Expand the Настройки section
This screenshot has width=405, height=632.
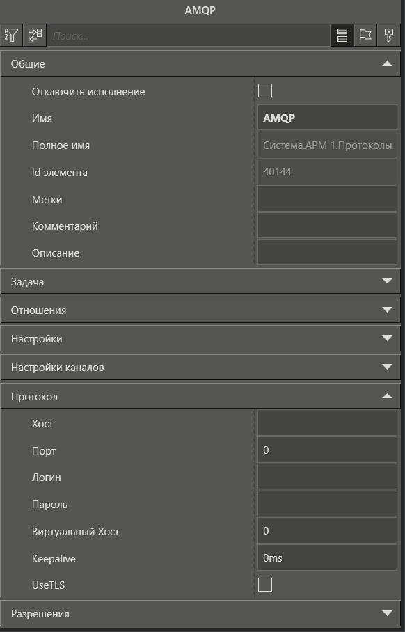[x=388, y=338]
